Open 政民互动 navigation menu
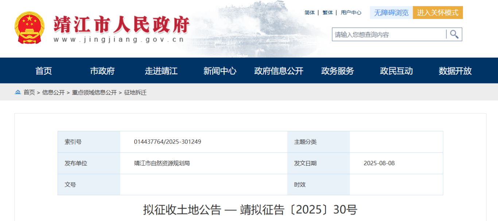 point(396,71)
